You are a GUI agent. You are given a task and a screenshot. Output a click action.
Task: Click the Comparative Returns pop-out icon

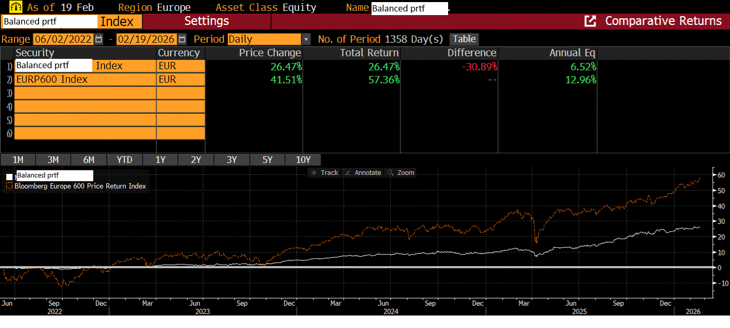coord(590,21)
